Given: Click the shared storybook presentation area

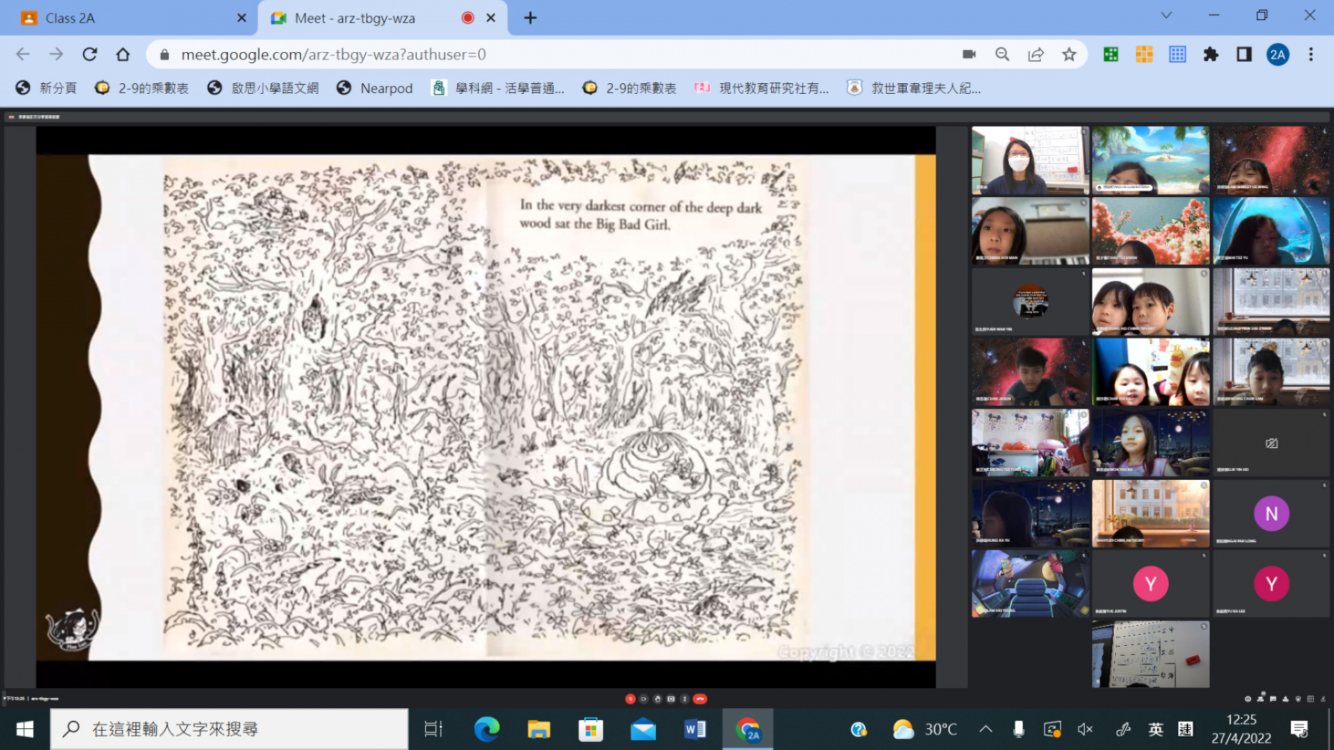Looking at the screenshot, I should (486, 407).
